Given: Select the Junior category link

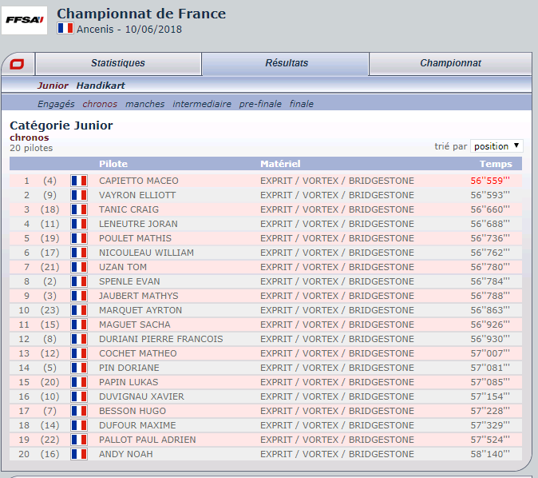Looking at the screenshot, I should 53,86.
